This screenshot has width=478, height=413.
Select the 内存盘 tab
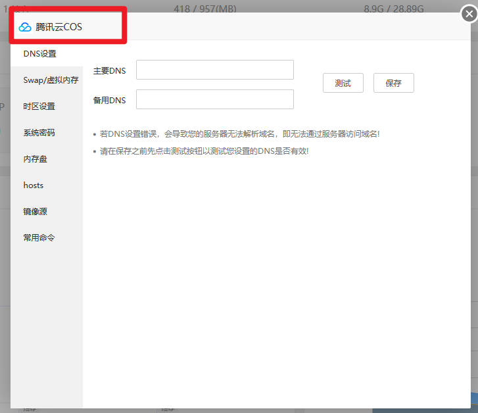pyautogui.click(x=46, y=158)
